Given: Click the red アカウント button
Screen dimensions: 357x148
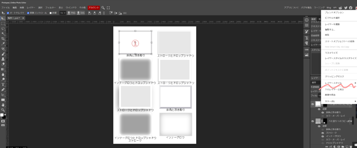Looking at the screenshot, I should 93,7.
